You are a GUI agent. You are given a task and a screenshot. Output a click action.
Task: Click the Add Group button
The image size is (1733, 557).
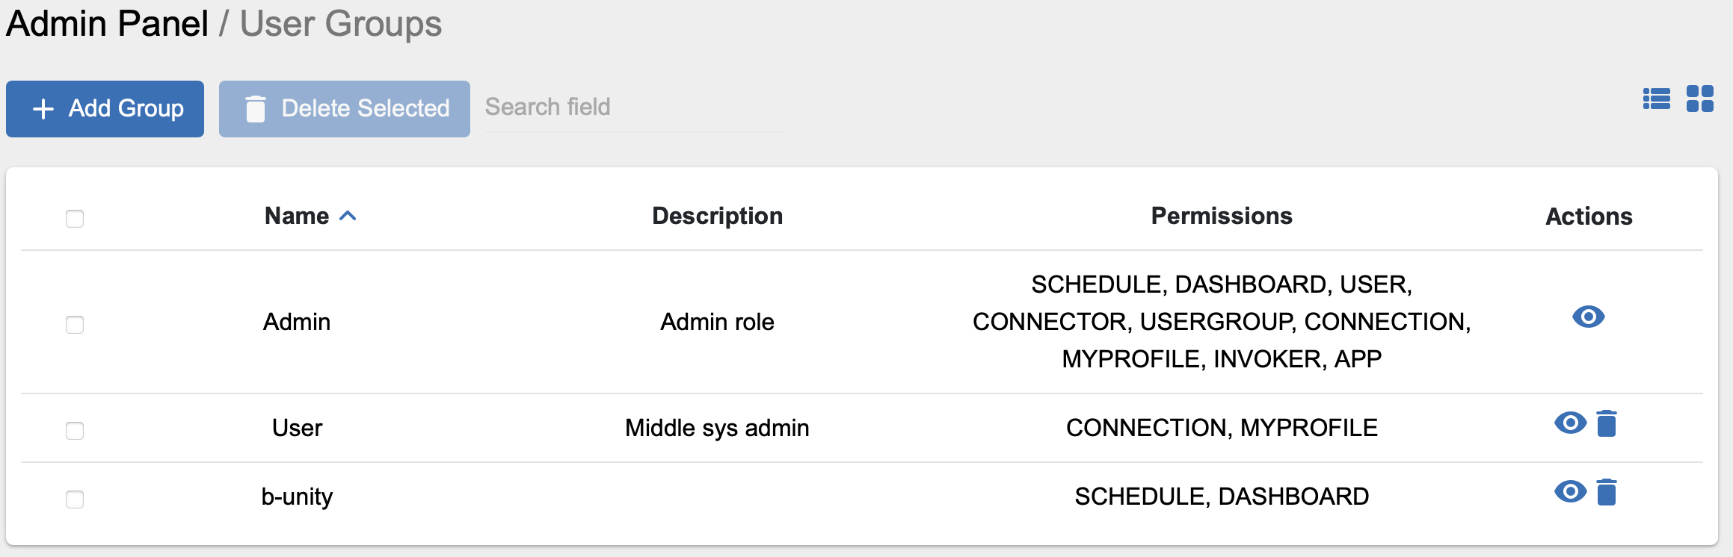click(x=105, y=109)
